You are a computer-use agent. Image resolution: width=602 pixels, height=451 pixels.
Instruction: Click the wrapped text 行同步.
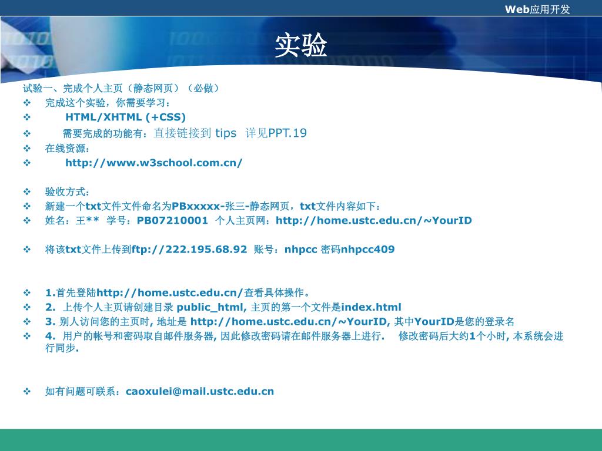(62, 348)
